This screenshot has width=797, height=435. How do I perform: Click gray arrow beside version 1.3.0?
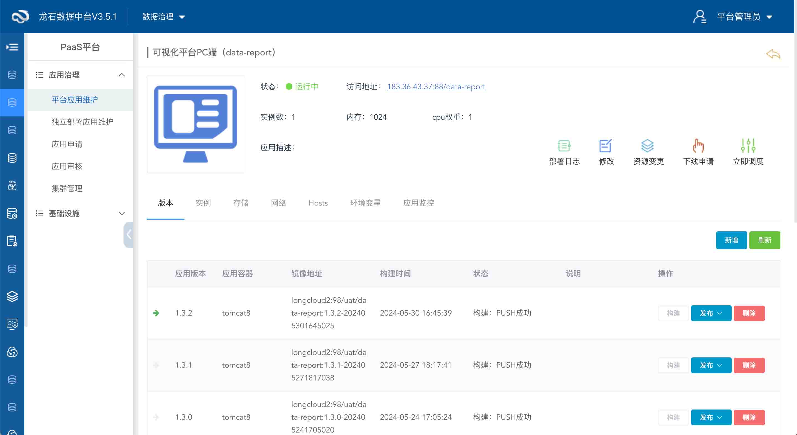click(156, 417)
